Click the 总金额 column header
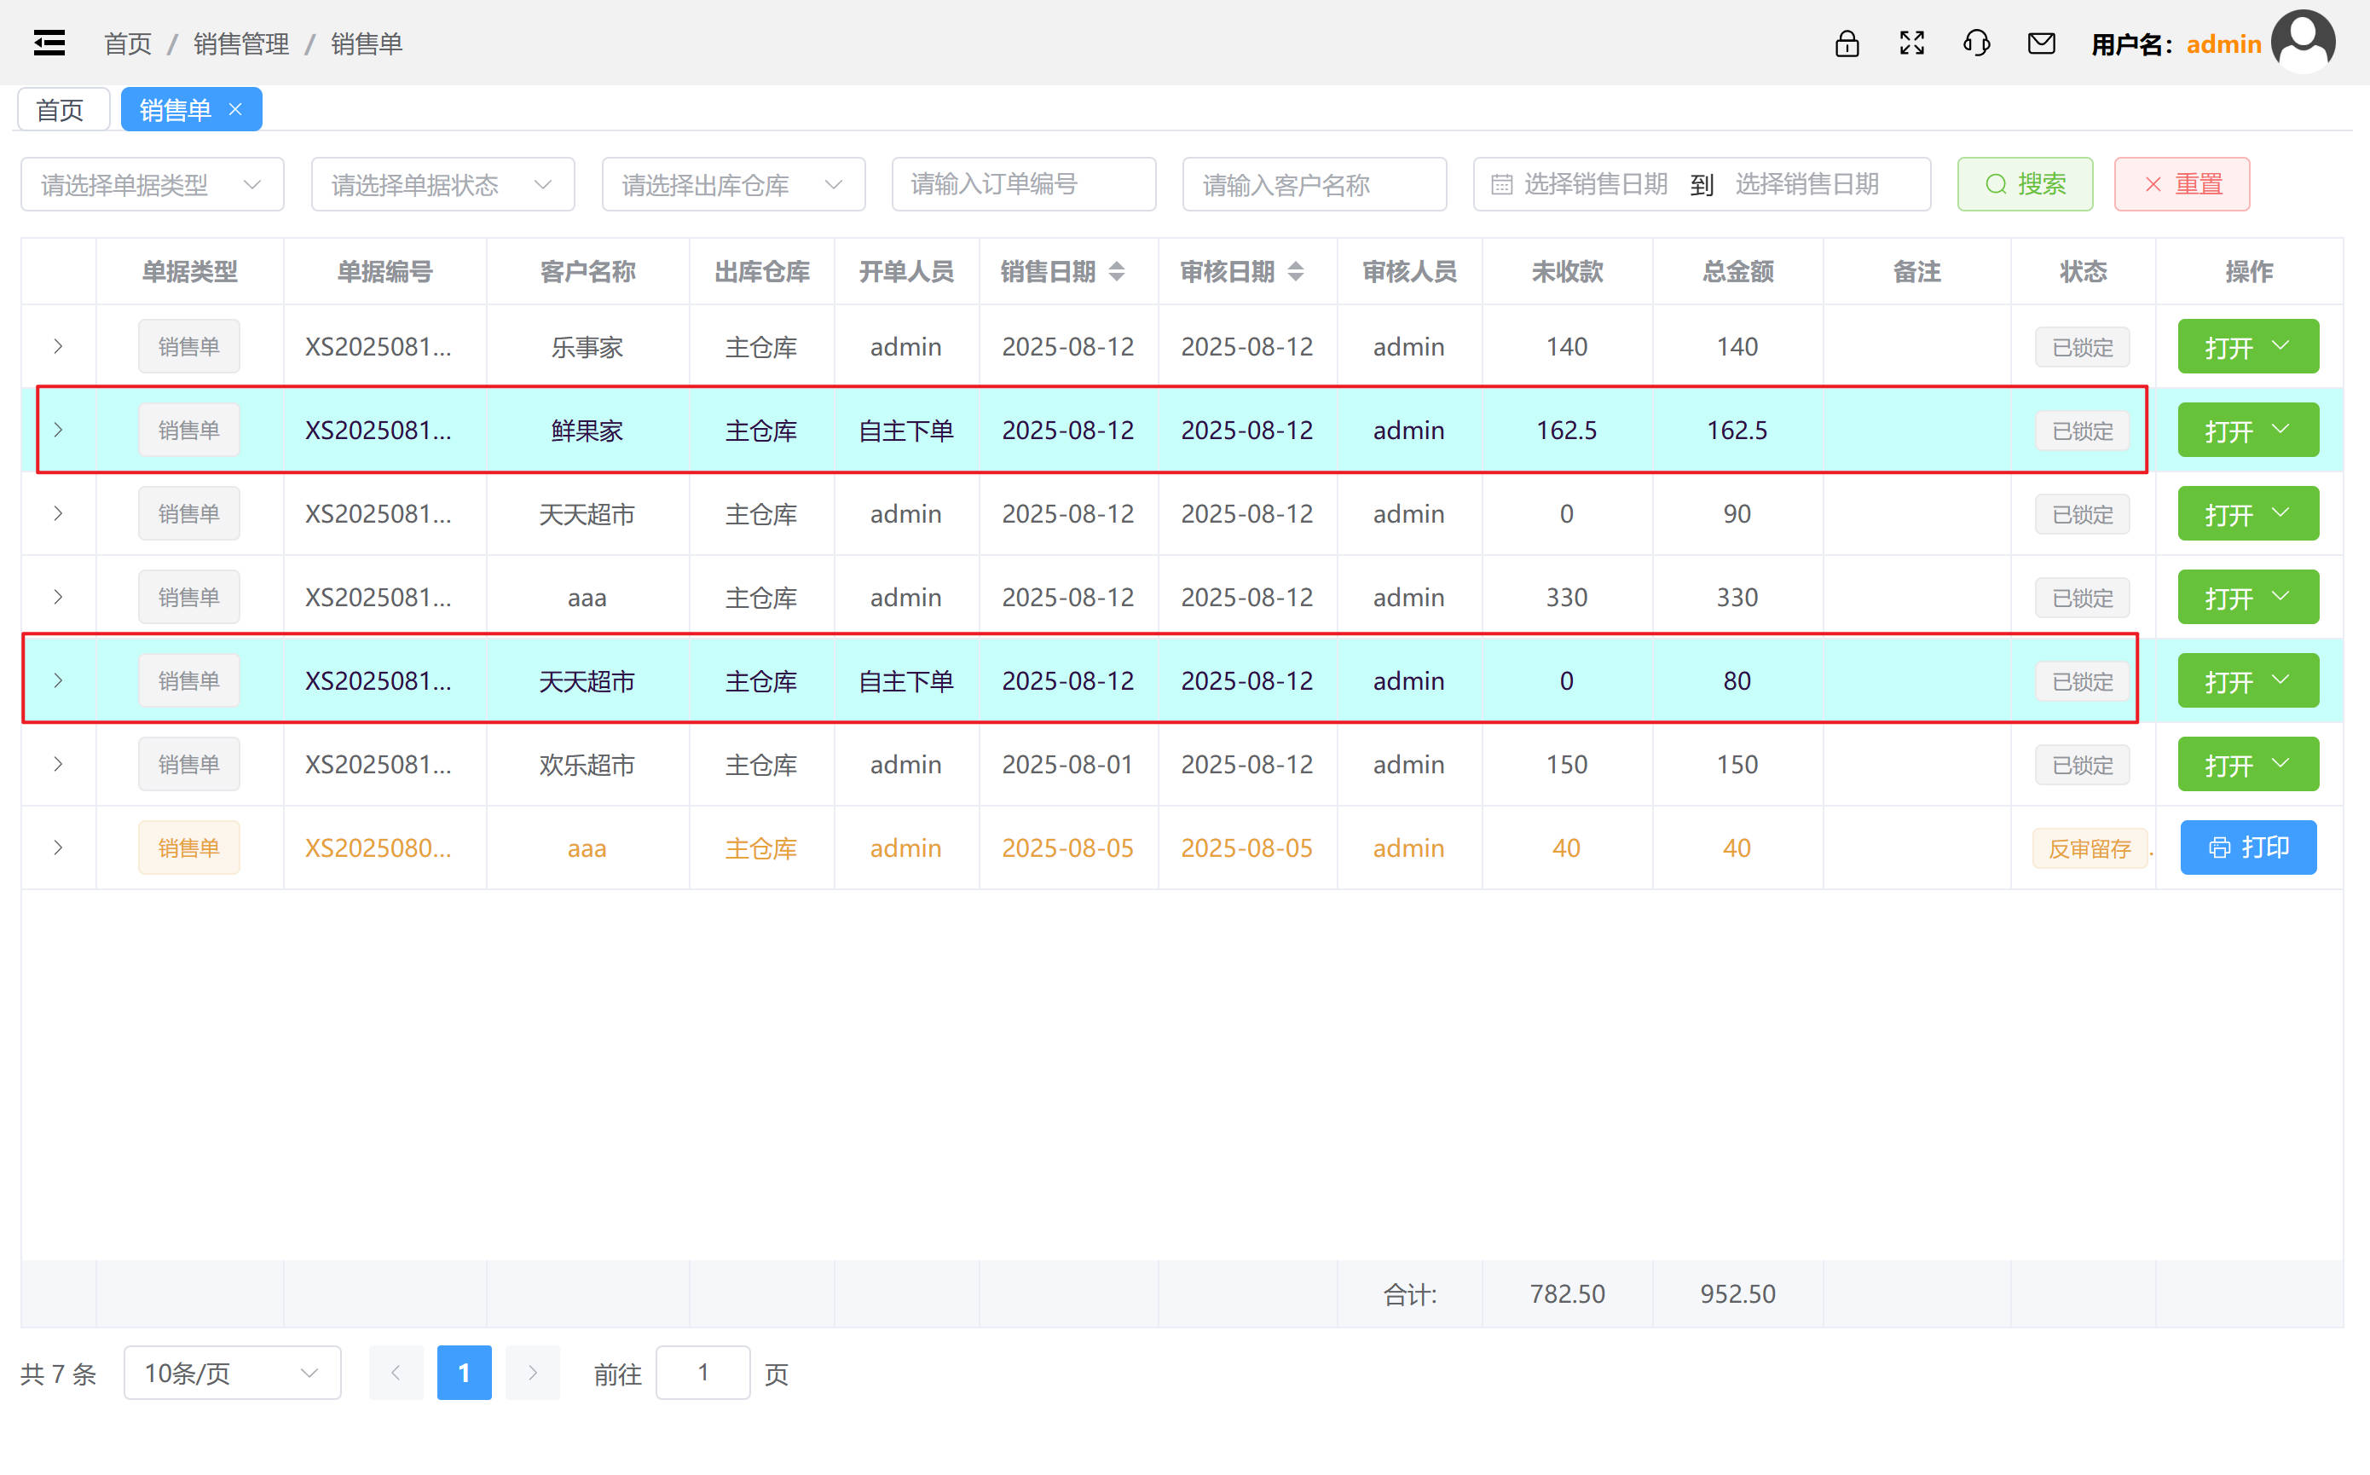This screenshot has height=1475, width=2370. pyautogui.click(x=1737, y=271)
